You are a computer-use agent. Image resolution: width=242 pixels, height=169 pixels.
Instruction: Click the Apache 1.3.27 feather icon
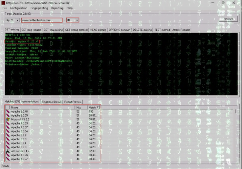tap(7, 158)
